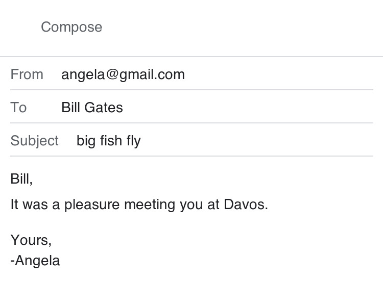The image size is (383, 306).
Task: Click the From label
Action: [27, 74]
